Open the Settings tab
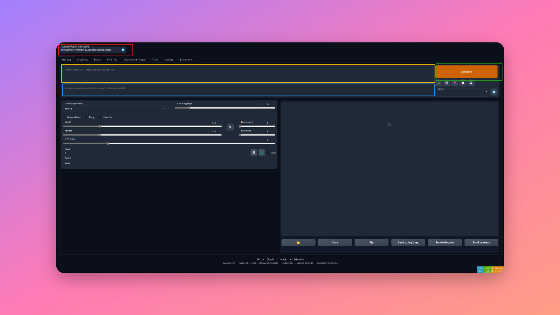Image resolution: width=560 pixels, height=315 pixels. click(x=169, y=60)
